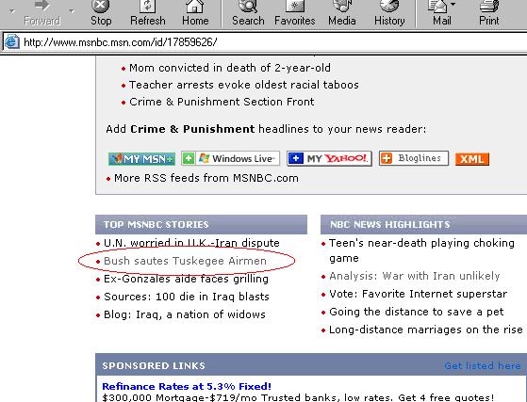This screenshot has width=527, height=402.
Task: Click the Forward toolbar button
Action: click(42, 13)
